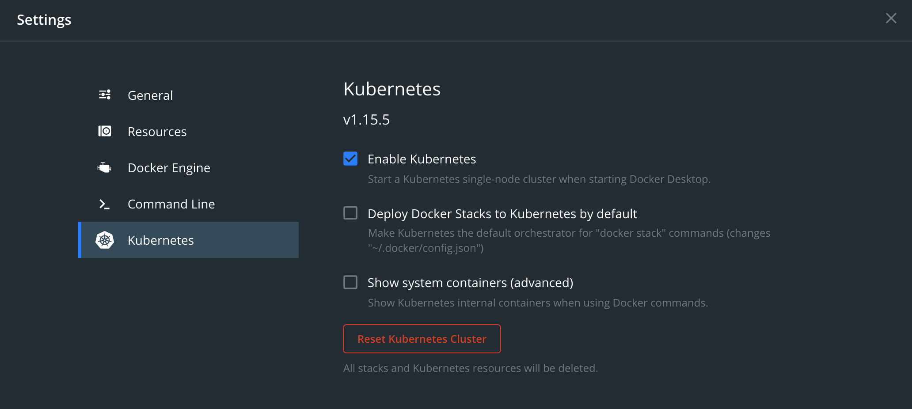Tick the Deploy Docker Stacks checkbox
Screen dimensions: 912x409
tap(350, 213)
